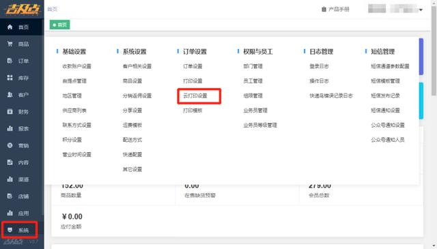Screen dimensions: 437x249
Task: Open 公众号通知人员
Action: 388,140
